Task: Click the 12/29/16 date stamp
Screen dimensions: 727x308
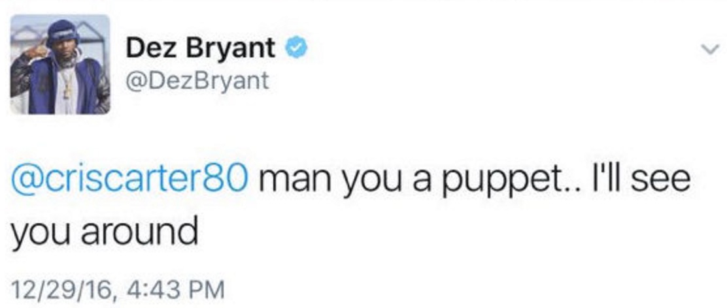Action: click(61, 290)
